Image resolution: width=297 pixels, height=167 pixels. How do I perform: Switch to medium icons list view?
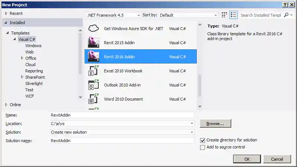[x=233, y=15]
